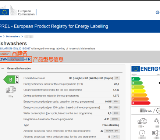Click the cm unit tag for dimensions
This screenshot has height=140, width=160.
[x=117, y=78]
